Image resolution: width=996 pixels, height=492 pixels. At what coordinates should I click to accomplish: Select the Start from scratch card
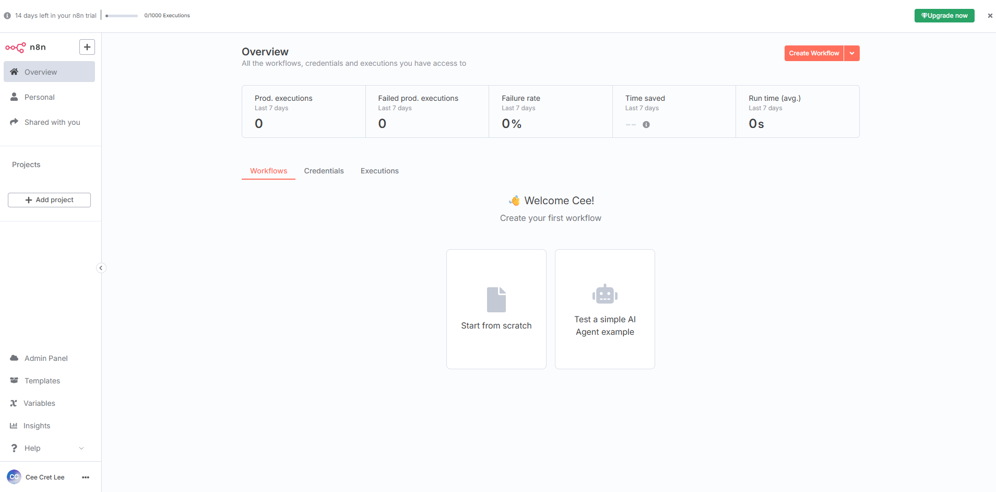496,309
